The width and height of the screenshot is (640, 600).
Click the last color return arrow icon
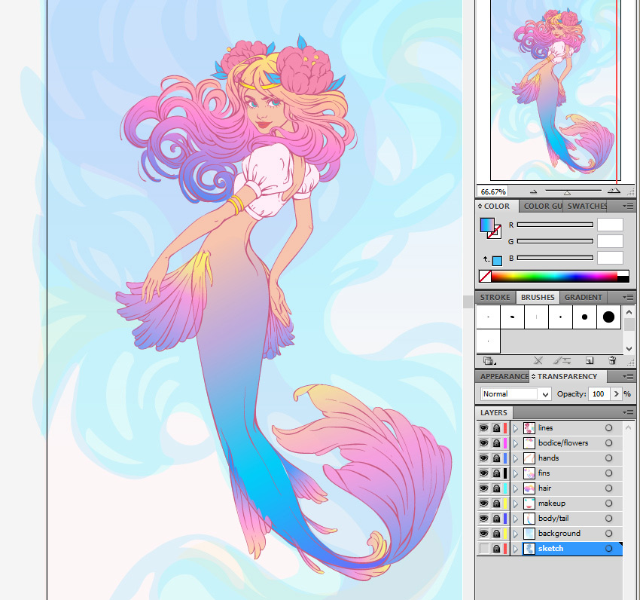tap(486, 259)
